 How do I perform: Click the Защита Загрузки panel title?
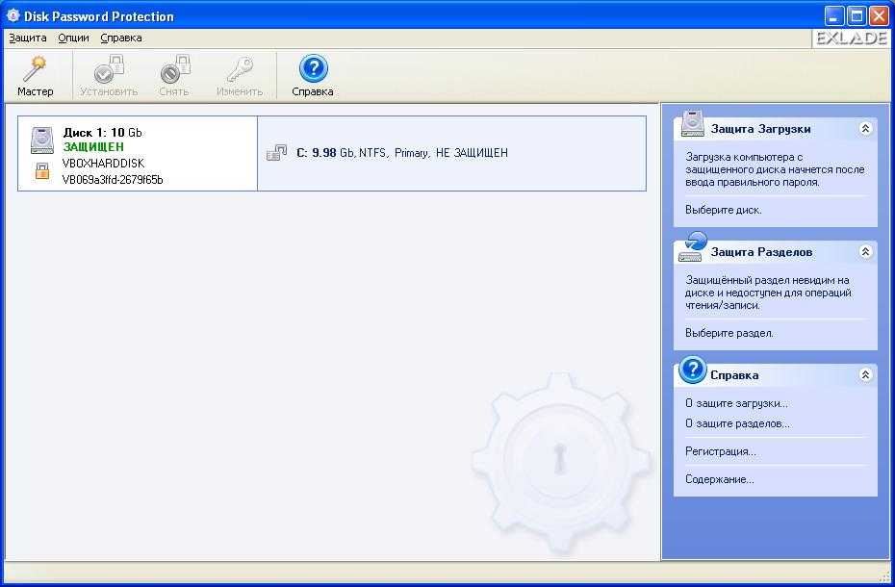coord(760,129)
